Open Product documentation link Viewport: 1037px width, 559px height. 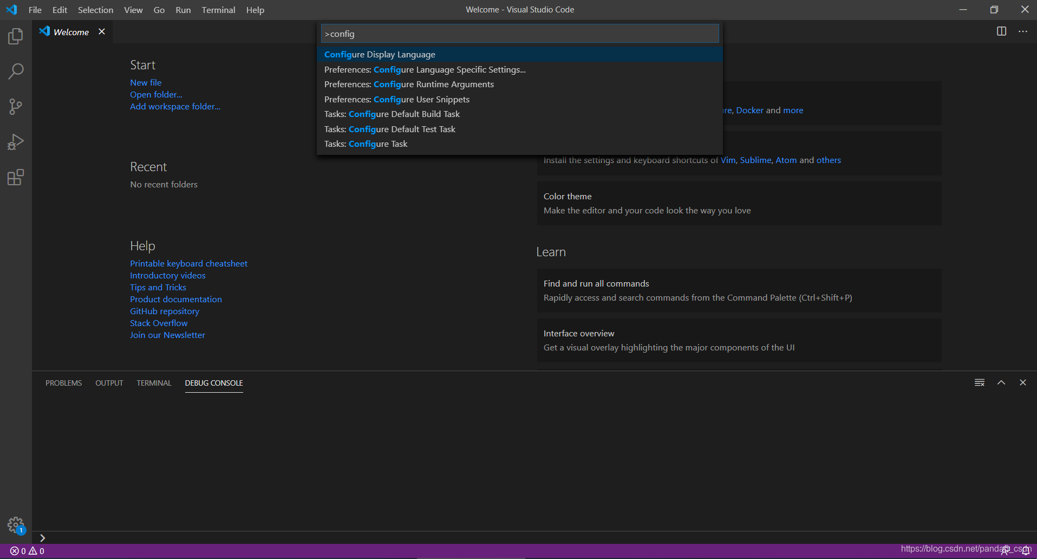pos(176,299)
